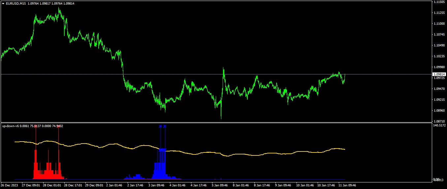Click the 140.5172 indicator scale value
This screenshot has height=189, width=447.
439,126
